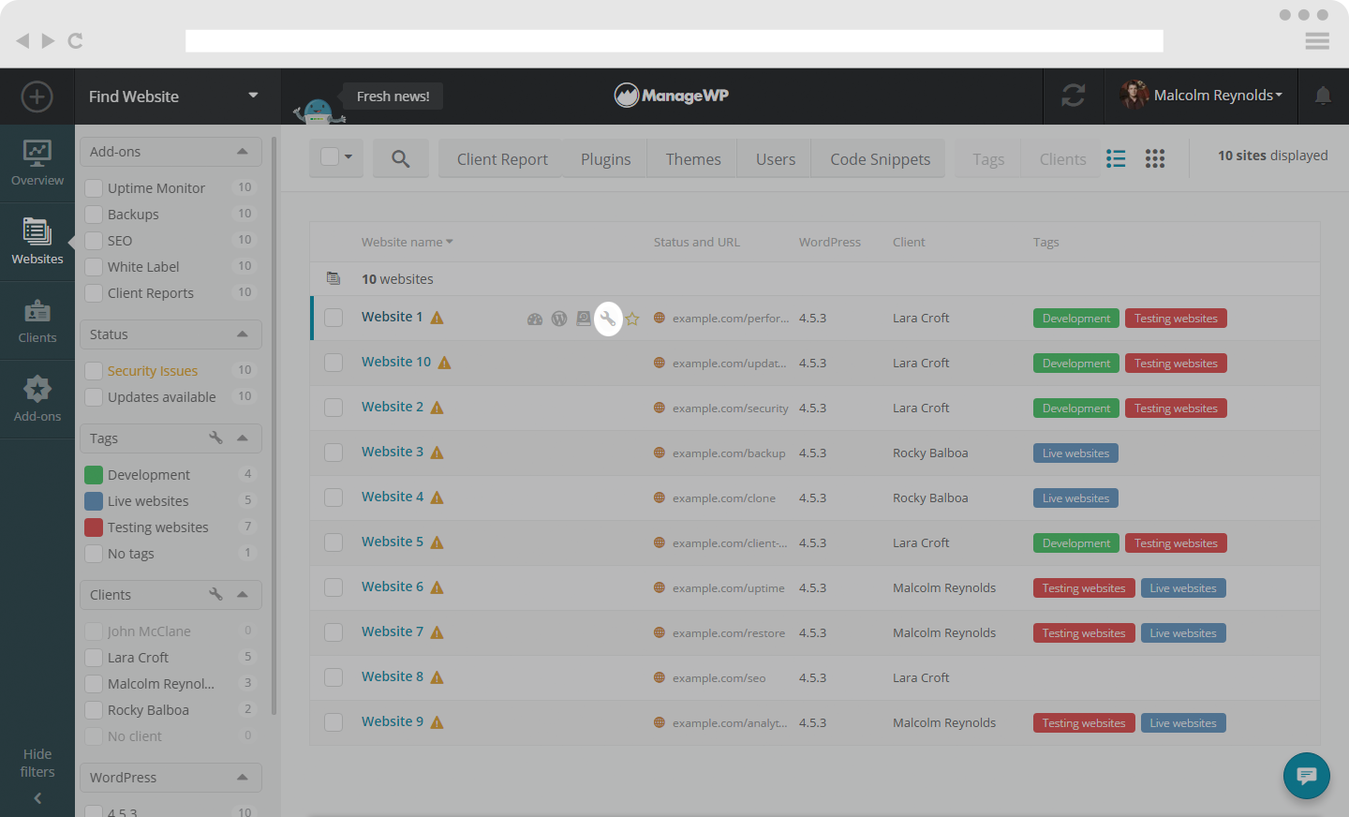1349x817 pixels.
Task: Enable the SEO filter checkbox
Action: click(94, 241)
